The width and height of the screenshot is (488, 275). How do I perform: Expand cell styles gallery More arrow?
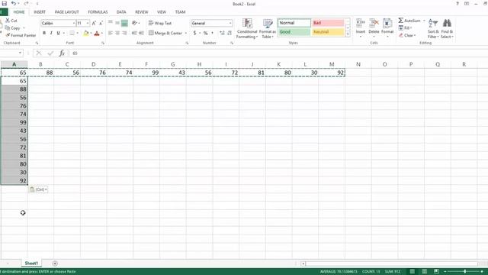tap(348, 34)
